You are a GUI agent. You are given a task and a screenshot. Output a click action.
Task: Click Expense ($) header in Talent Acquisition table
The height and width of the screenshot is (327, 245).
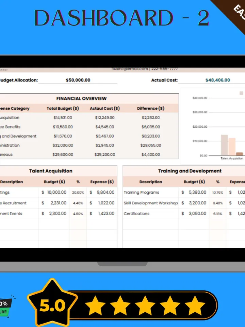(x=102, y=182)
